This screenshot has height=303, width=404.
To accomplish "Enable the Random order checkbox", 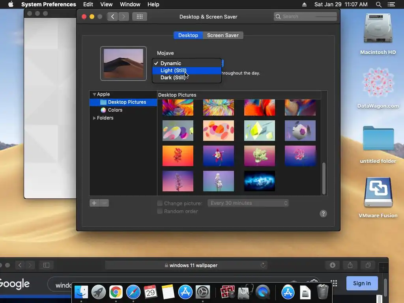I will tap(160, 211).
